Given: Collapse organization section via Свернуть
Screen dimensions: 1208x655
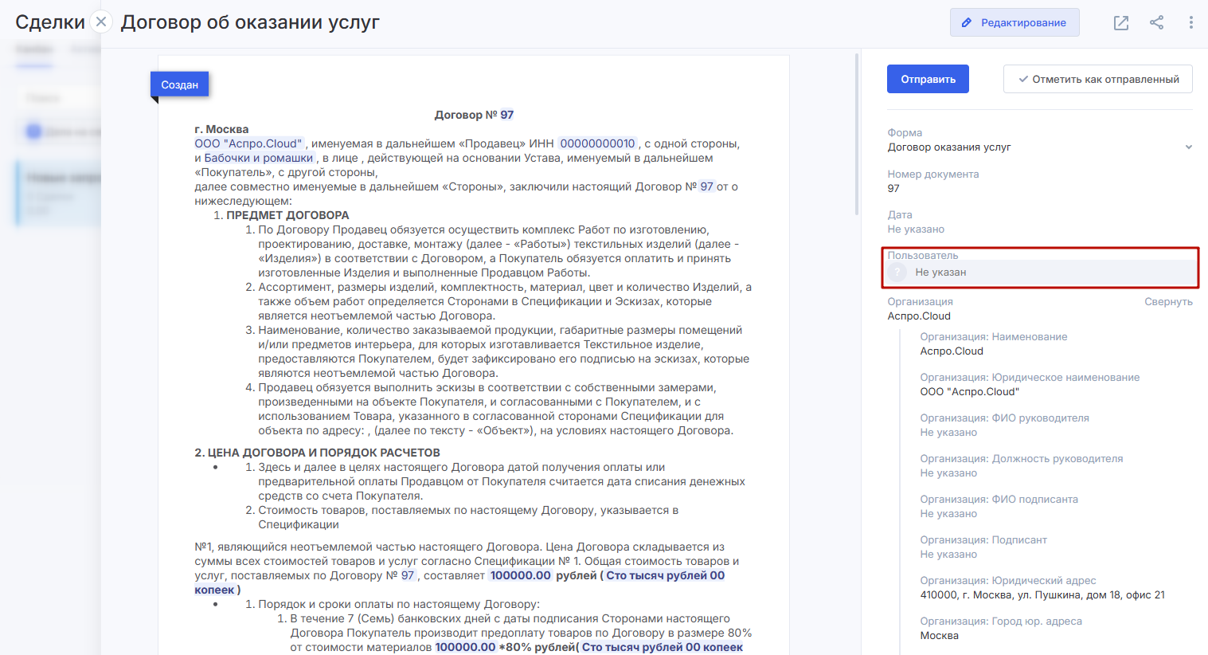Looking at the screenshot, I should [x=1168, y=301].
